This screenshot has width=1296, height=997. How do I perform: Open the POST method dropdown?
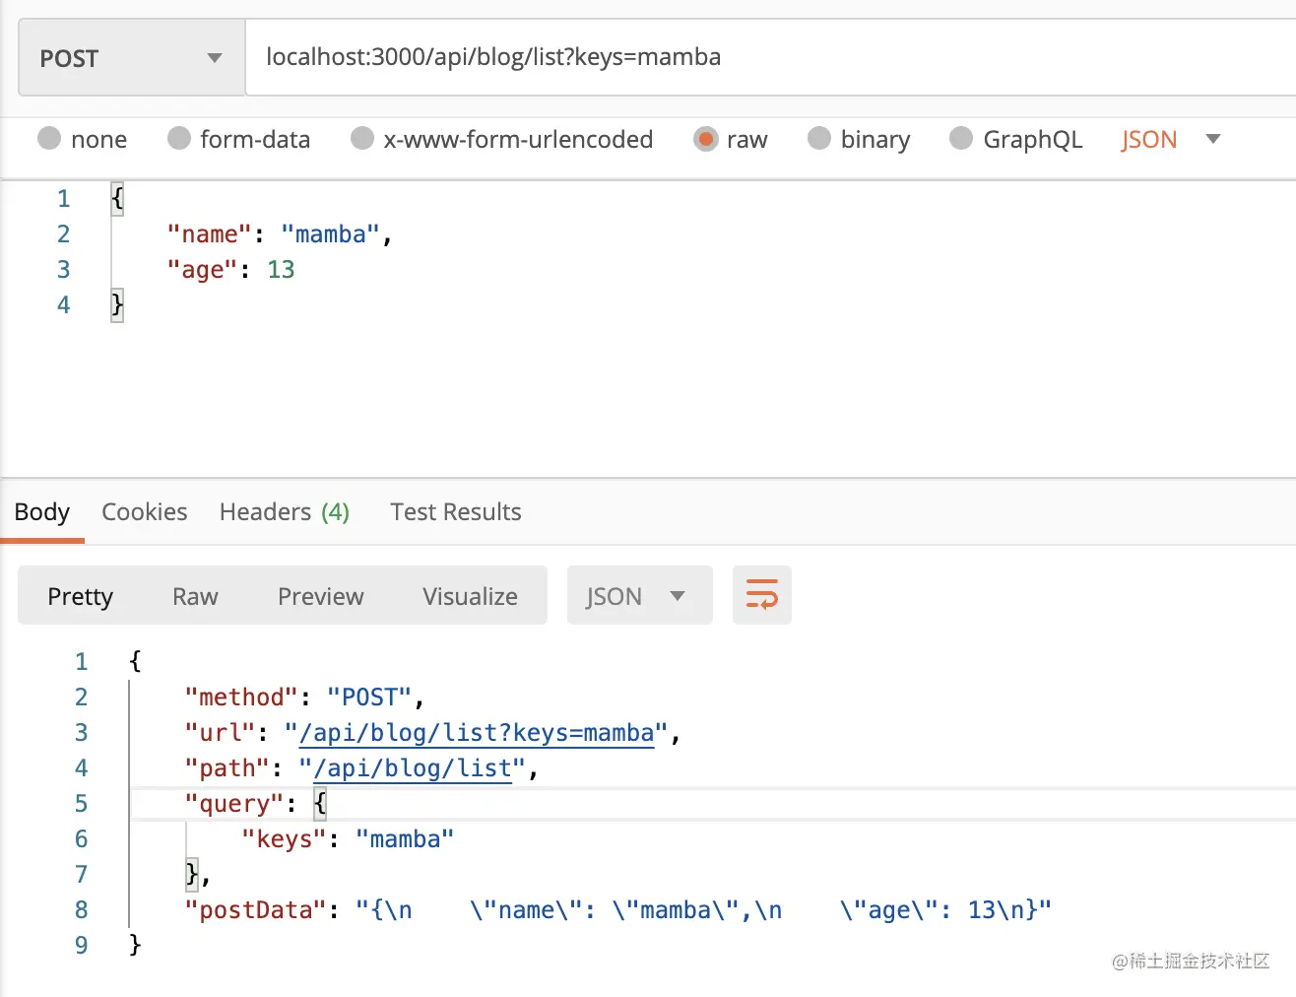[x=131, y=58]
